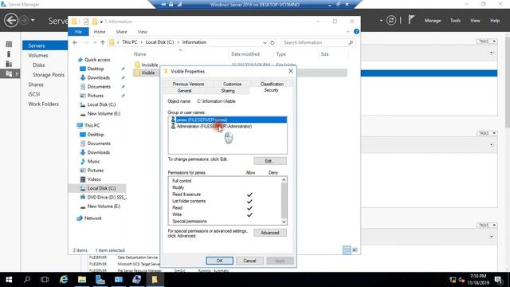Expand the address bar history dropdown
The image size is (510, 287).
(265, 42)
